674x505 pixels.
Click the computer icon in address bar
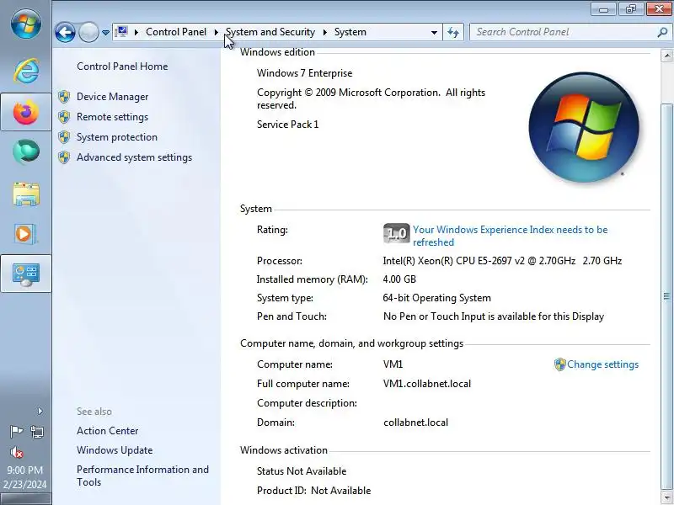pyautogui.click(x=122, y=32)
